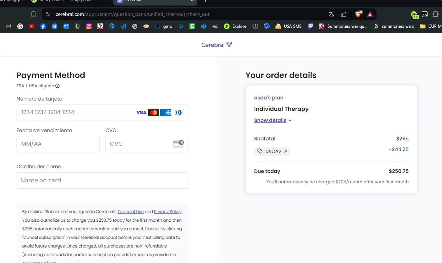Open the Explore bookmark
Screen dimensions: 442x263
(235, 26)
